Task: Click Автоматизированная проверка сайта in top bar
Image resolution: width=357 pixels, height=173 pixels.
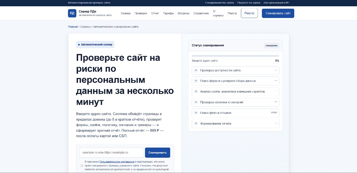Action: pos(89,3)
